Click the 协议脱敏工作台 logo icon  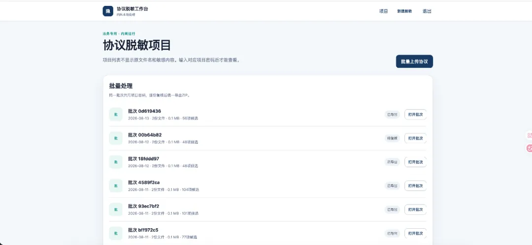tap(108, 11)
